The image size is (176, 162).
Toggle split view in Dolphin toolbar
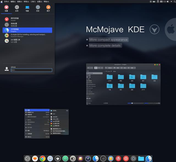[123, 68]
